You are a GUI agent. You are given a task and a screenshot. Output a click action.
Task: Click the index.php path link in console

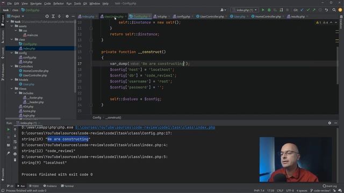145,128
